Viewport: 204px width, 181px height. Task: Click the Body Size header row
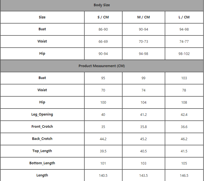pos(102,5)
